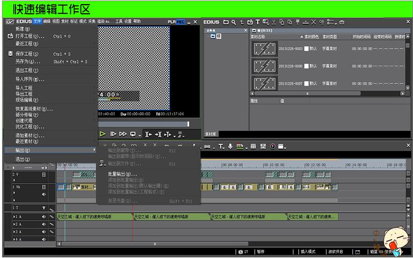The width and height of the screenshot is (413, 258).
Task: Mute audio on track 1 VA speaker
Action: point(44,195)
